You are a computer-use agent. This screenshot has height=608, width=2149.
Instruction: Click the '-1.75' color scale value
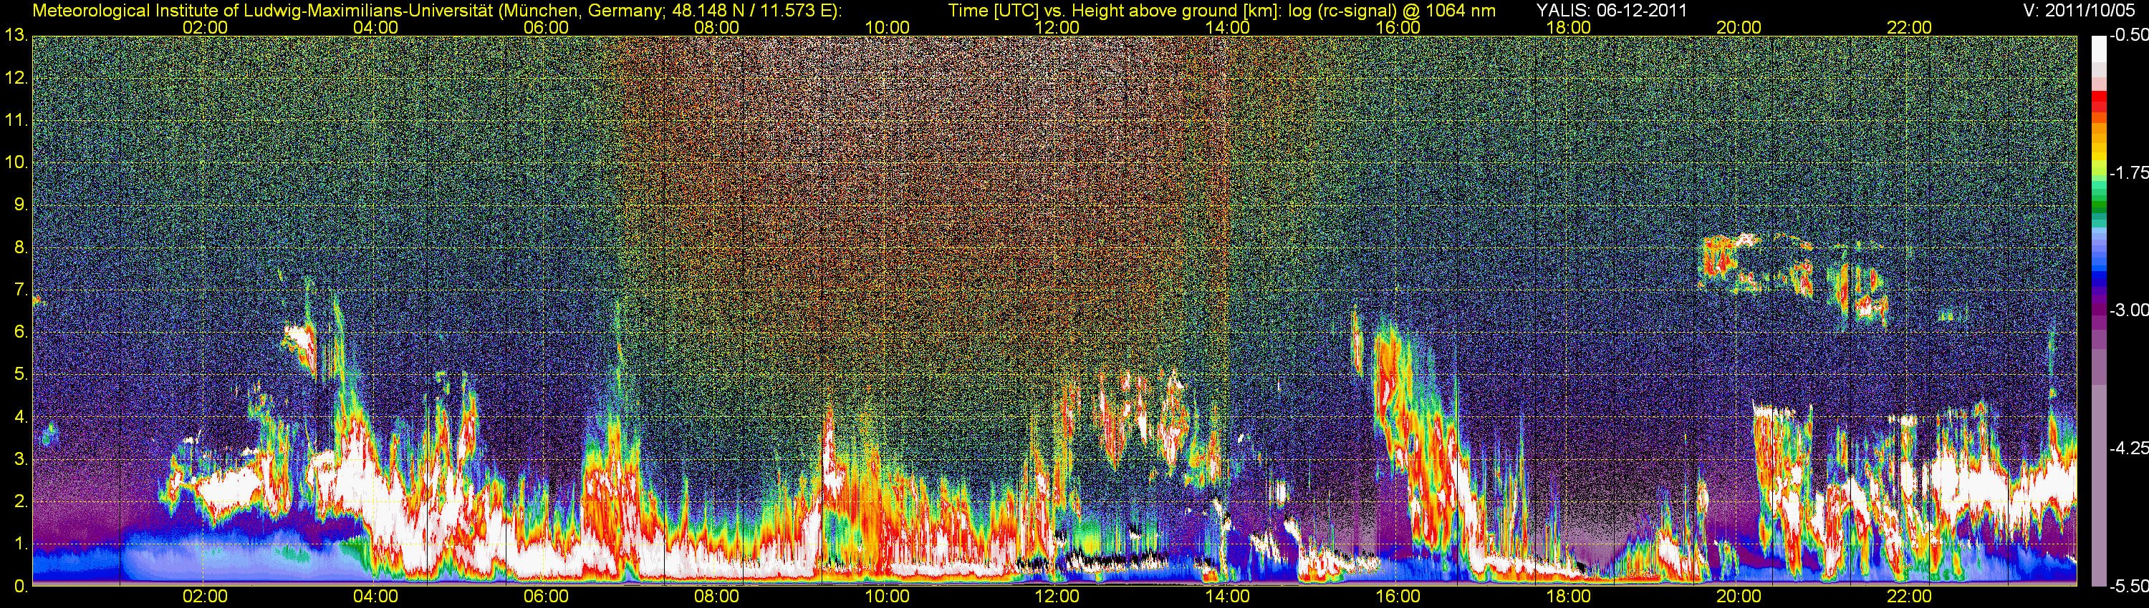(x=2128, y=173)
